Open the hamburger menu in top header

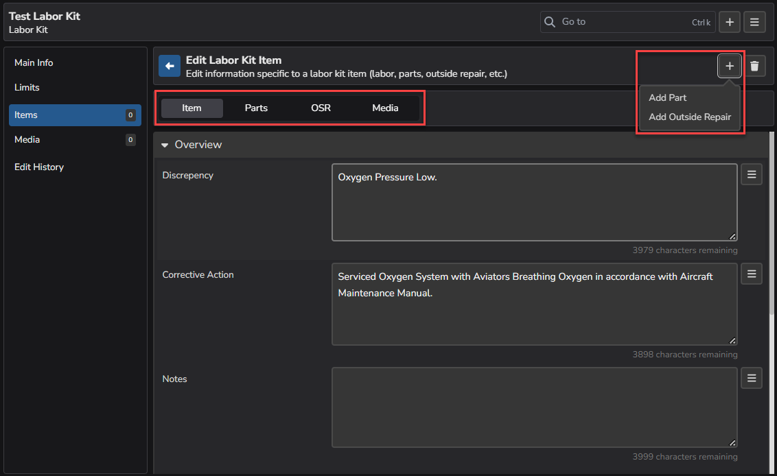point(754,22)
